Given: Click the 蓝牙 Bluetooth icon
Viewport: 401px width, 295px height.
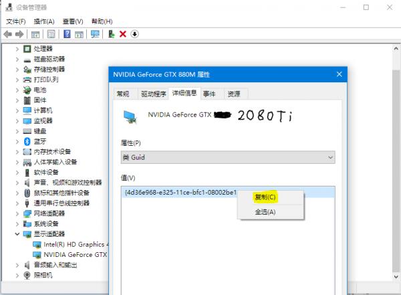Looking at the screenshot, I should coord(27,141).
